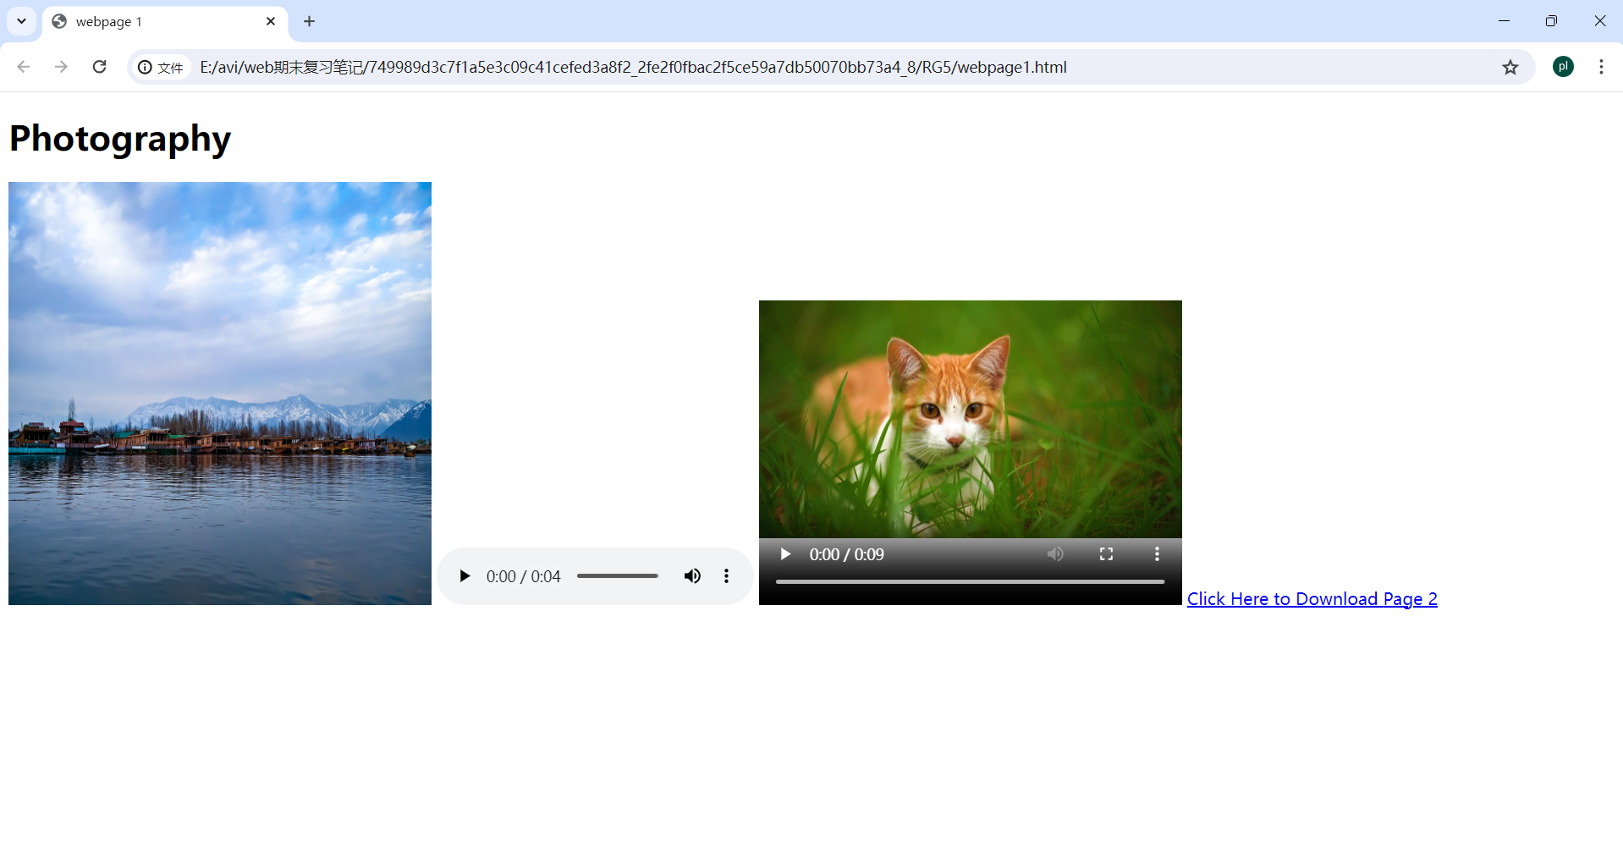
Task: Mute the audio player volume
Action: pyautogui.click(x=692, y=576)
